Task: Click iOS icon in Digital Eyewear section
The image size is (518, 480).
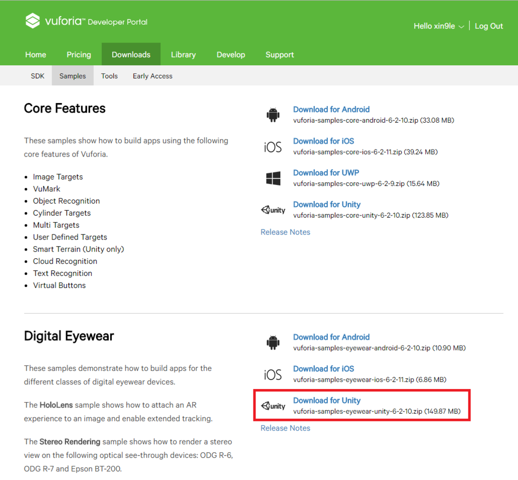Action: click(x=273, y=375)
